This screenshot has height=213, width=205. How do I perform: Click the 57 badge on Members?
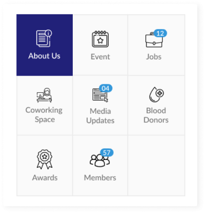[107, 153]
